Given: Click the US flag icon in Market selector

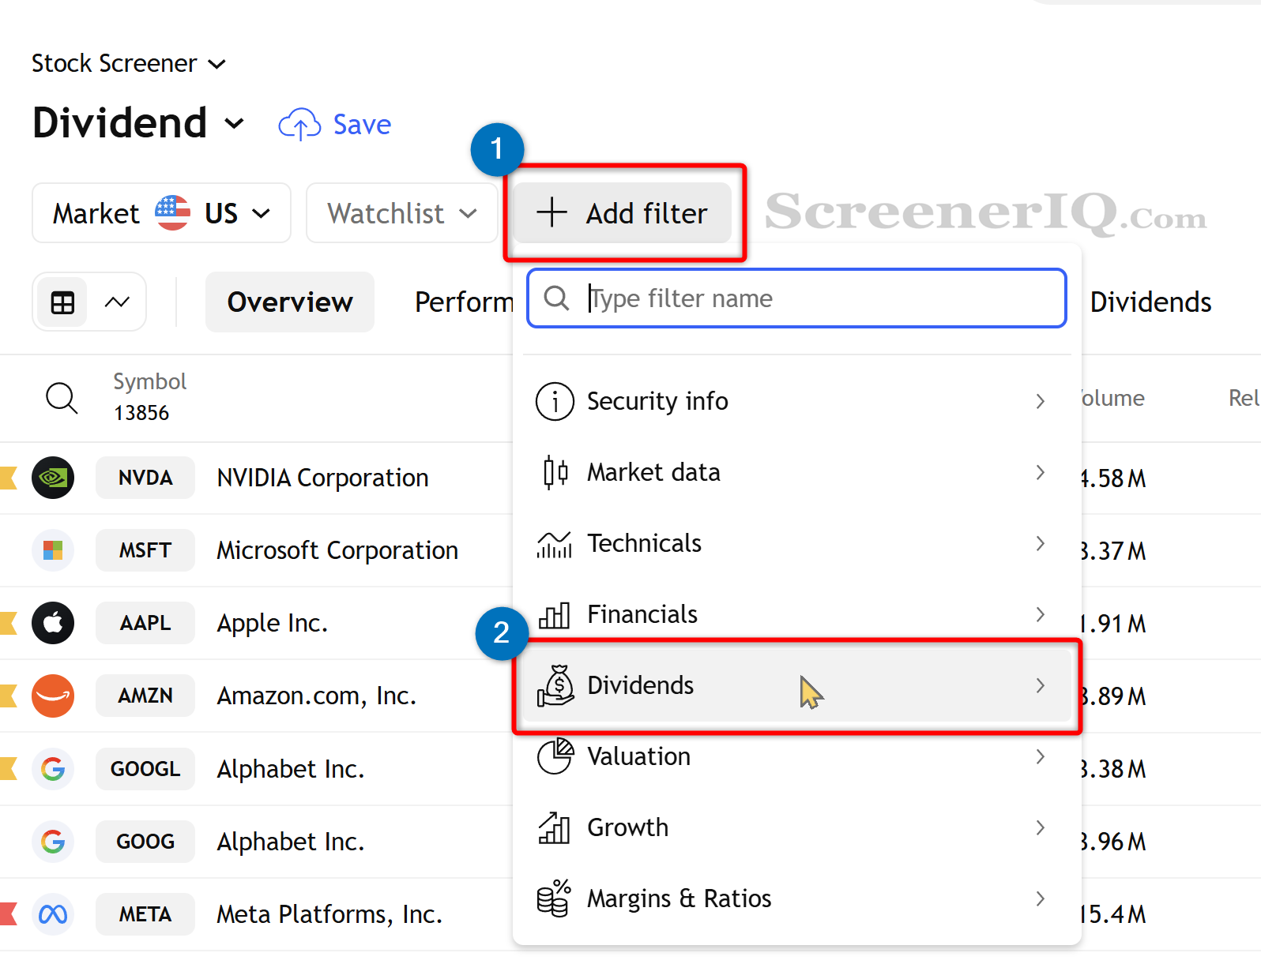Looking at the screenshot, I should pos(172,213).
